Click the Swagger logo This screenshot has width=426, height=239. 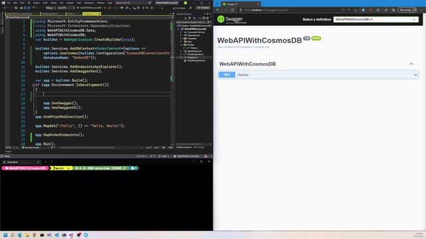[x=232, y=19]
